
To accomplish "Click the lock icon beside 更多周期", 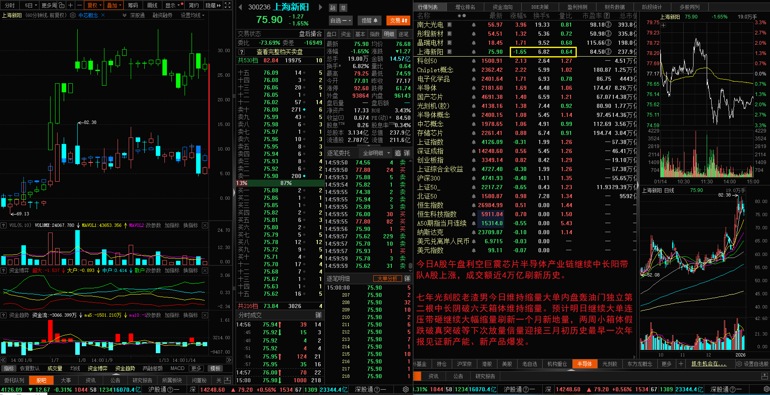I will coord(62,5).
